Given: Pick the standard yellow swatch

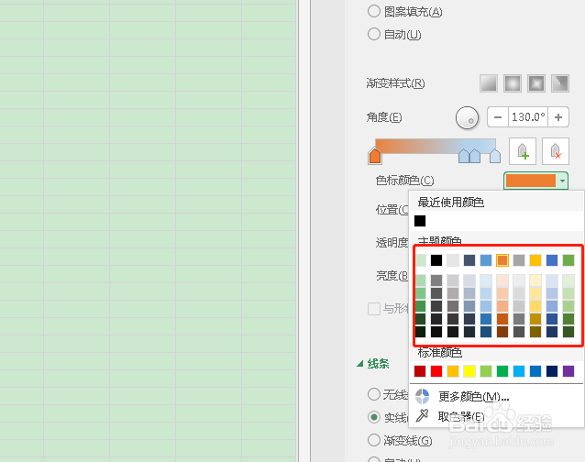Looking at the screenshot, I should coord(469,371).
